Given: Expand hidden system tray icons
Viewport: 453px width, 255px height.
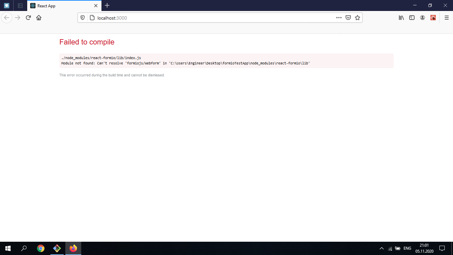Looking at the screenshot, I should click(381, 248).
